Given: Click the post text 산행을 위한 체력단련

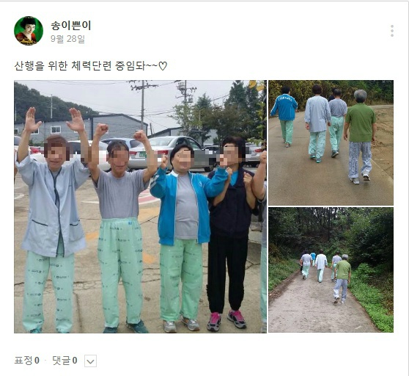Looking at the screenshot, I should pyautogui.click(x=63, y=65).
